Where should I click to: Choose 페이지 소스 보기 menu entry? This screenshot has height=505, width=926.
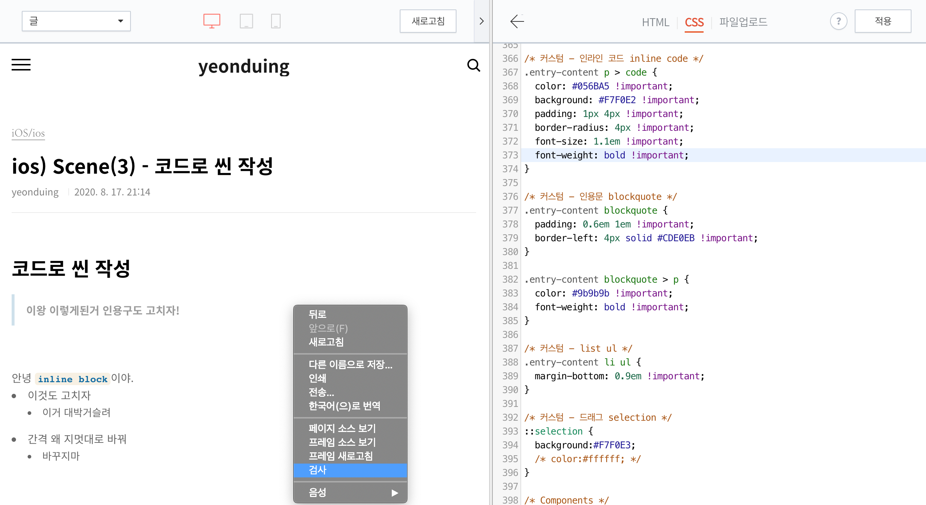[x=342, y=428]
